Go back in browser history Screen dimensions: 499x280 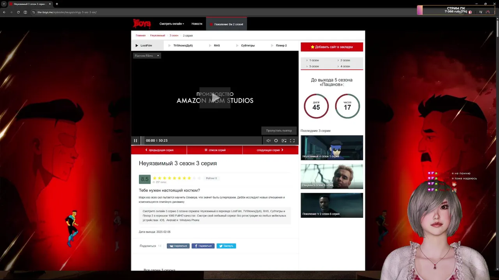coord(4,12)
